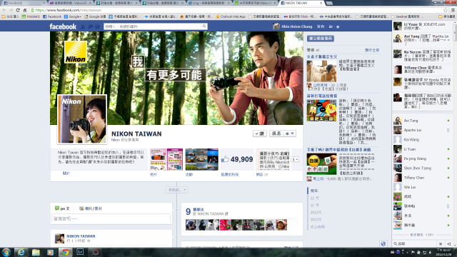Open chat with Apache Lai
This screenshot has height=257, width=457.
click(x=422, y=130)
